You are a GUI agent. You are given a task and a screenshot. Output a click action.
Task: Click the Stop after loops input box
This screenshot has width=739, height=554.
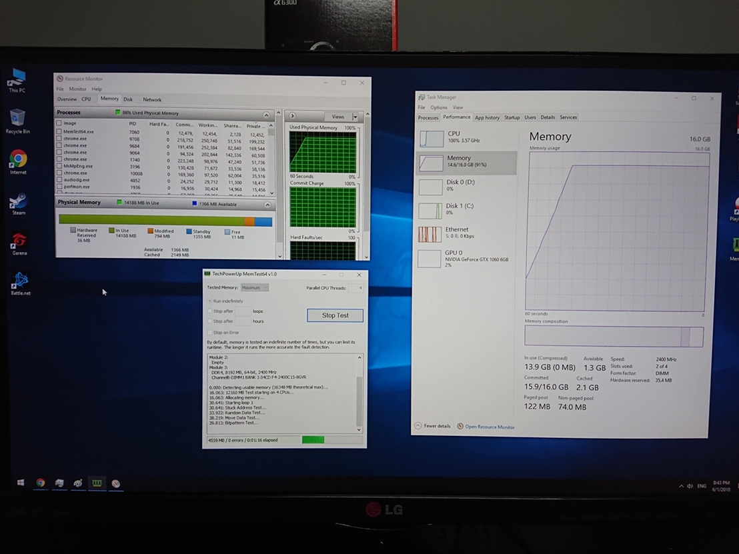242,311
